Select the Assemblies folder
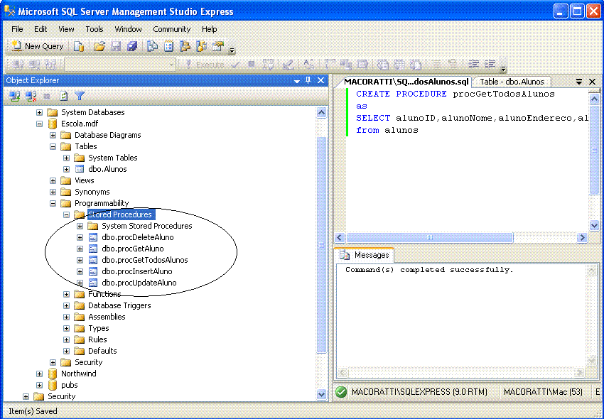Viewport: 604px width, 419px height. click(107, 317)
